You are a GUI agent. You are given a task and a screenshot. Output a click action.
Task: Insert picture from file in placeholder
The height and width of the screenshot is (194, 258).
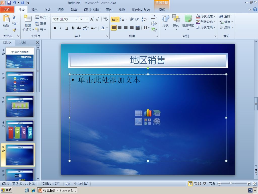pyautogui.click(x=139, y=122)
